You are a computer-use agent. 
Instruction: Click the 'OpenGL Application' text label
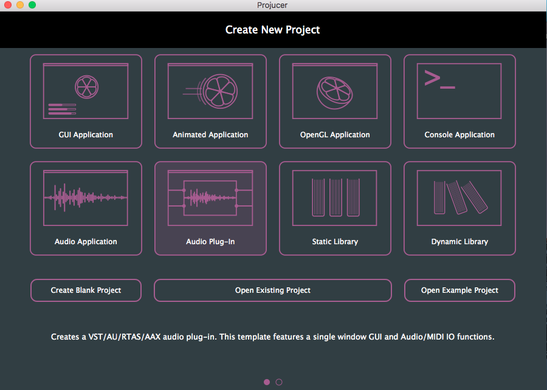point(335,135)
